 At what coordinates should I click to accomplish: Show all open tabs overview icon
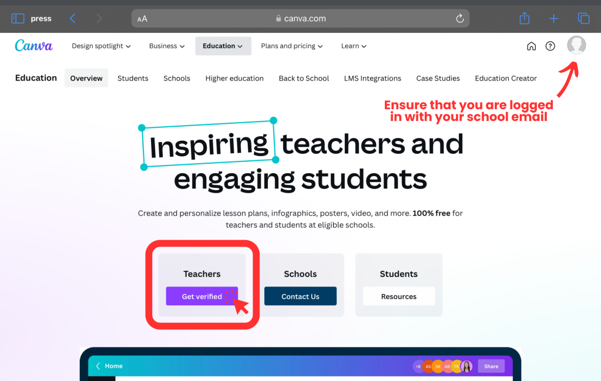click(x=583, y=18)
